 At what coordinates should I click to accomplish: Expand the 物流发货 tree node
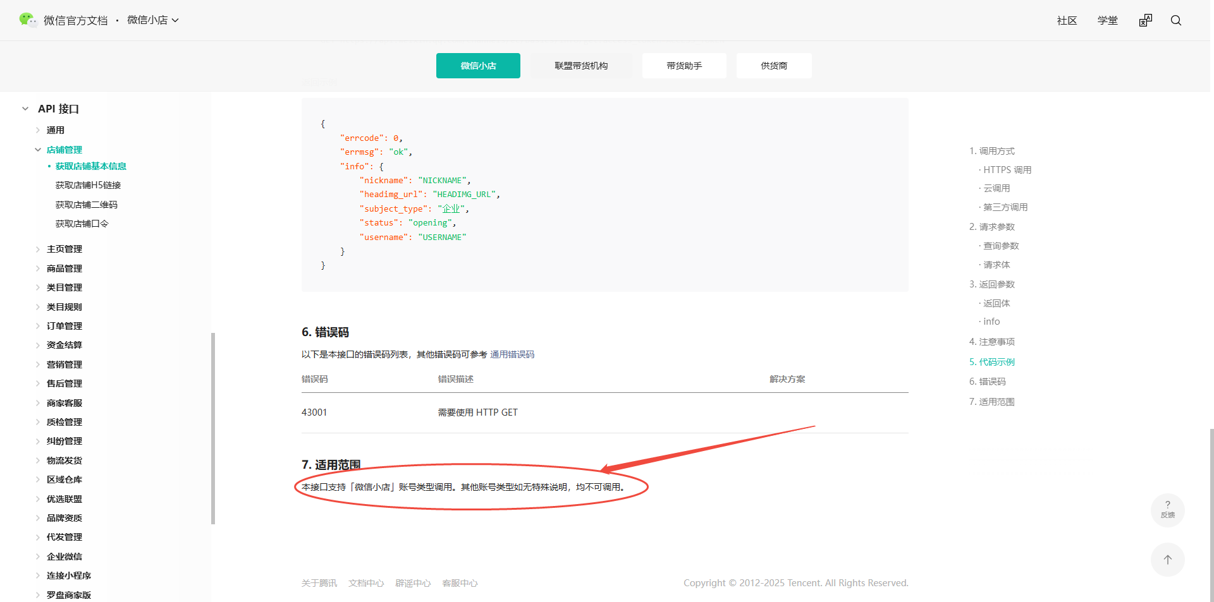coord(38,461)
